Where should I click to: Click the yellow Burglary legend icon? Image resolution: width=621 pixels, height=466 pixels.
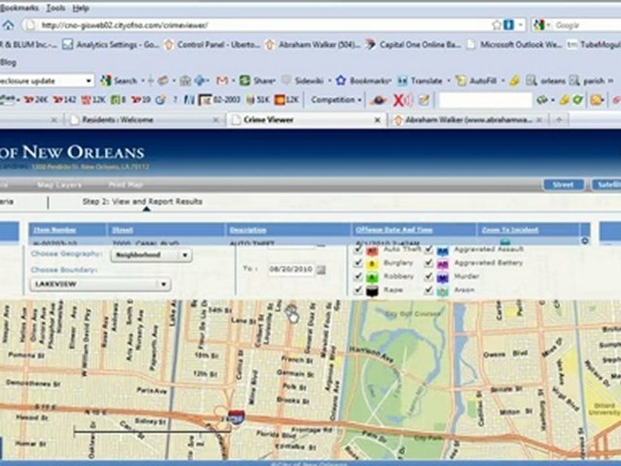372,264
